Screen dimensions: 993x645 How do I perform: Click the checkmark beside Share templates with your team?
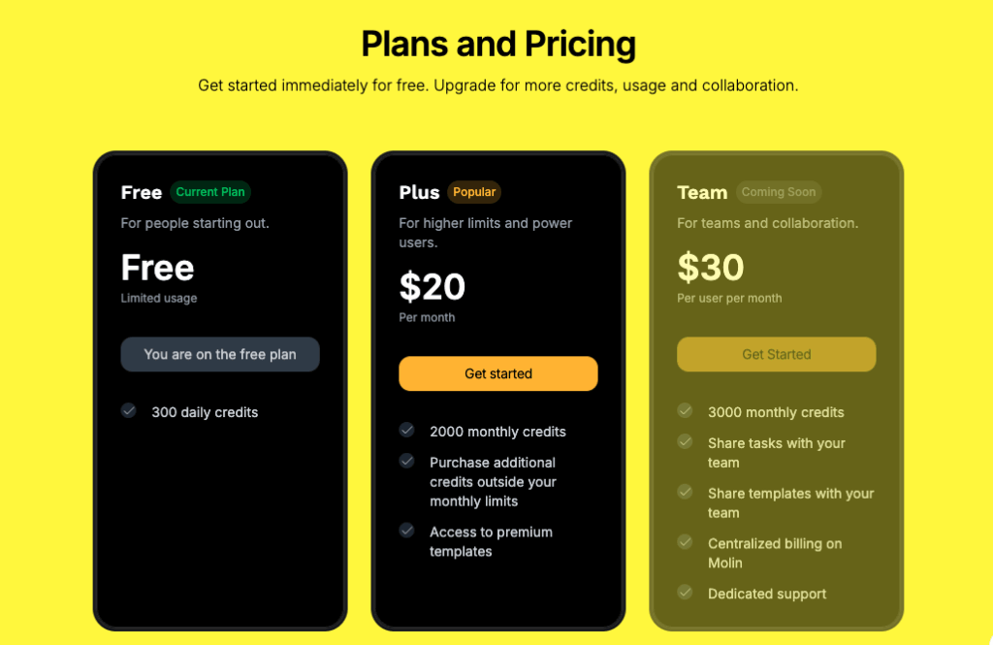(x=685, y=492)
